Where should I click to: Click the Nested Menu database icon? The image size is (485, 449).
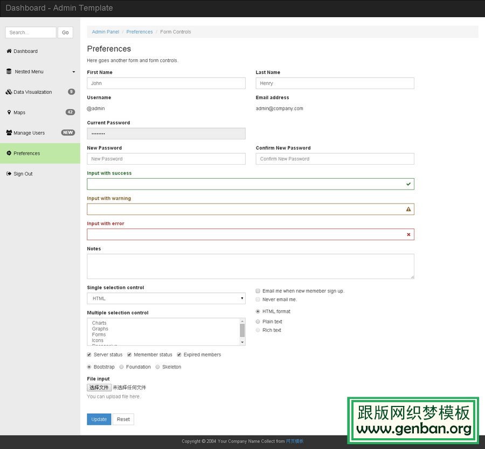(9, 72)
